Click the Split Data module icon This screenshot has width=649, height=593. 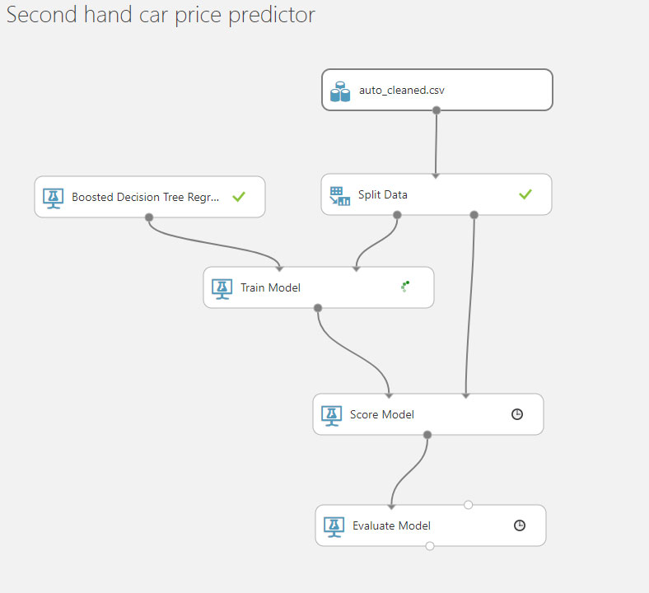[x=340, y=196]
